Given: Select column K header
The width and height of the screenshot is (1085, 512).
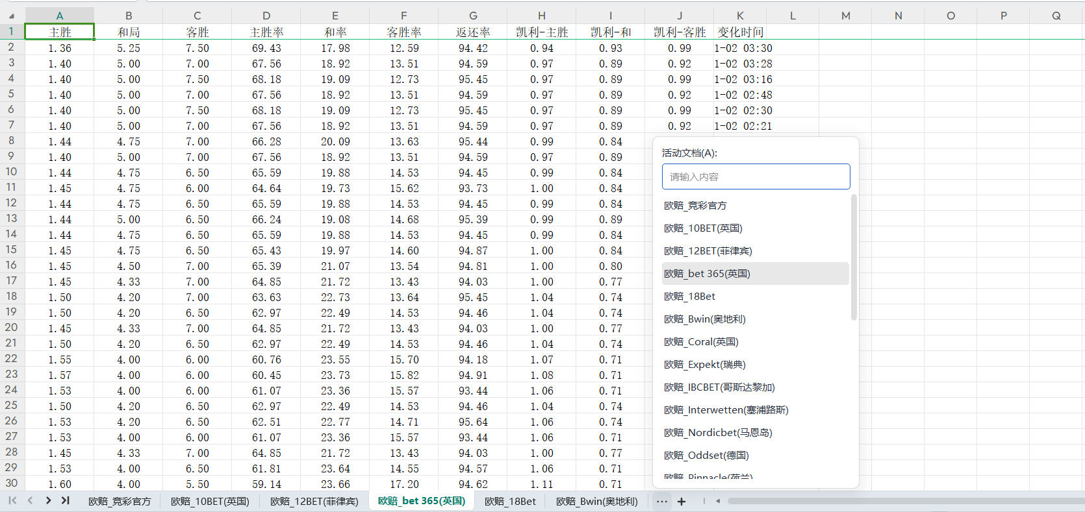Looking at the screenshot, I should click(740, 16).
